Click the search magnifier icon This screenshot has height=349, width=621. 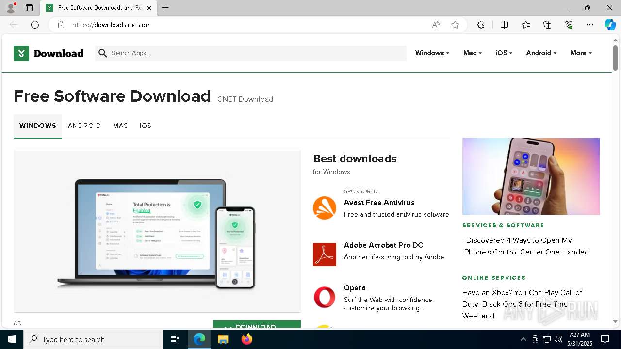point(102,53)
